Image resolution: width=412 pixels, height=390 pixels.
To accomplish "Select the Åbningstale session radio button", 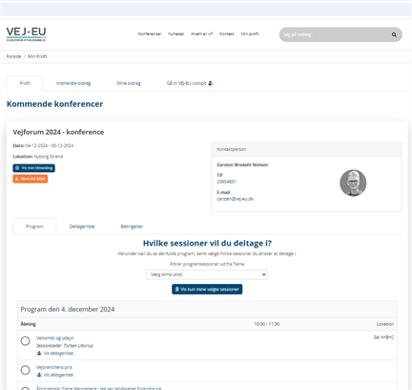I will click(x=25, y=388).
